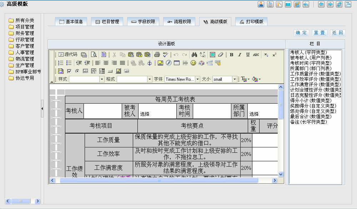Screen dimensions: 357x209
Task: Click the user profile icon at top right
Action: pyautogui.click(x=261, y=4)
